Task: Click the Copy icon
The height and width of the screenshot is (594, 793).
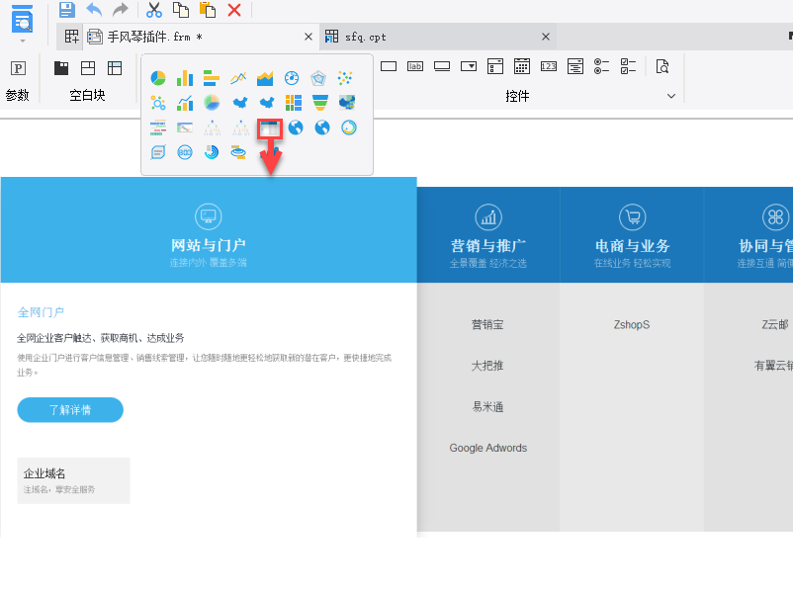Action: pyautogui.click(x=181, y=9)
